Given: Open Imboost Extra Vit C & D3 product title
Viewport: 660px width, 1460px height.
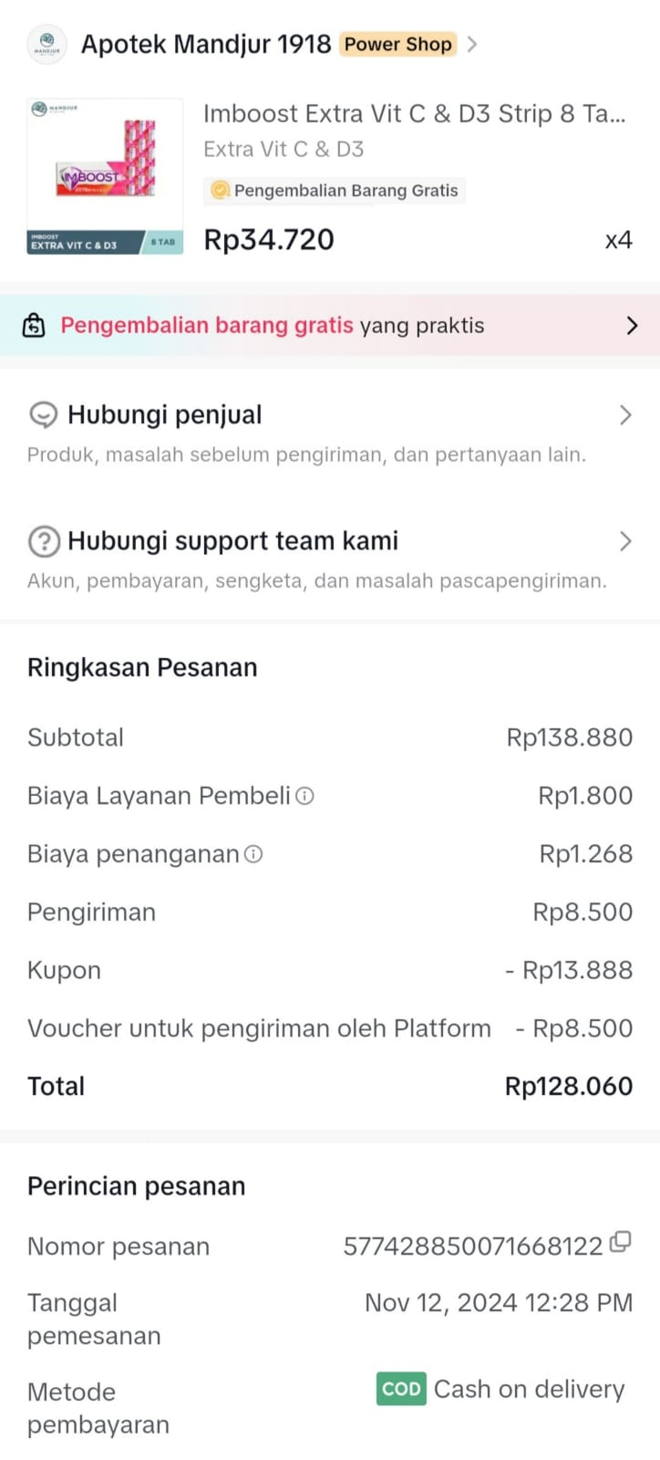Looking at the screenshot, I should (x=414, y=114).
